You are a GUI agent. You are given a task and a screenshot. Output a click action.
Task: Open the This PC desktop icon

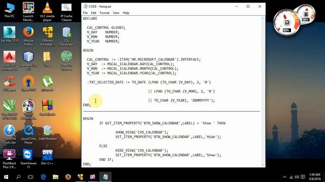(9, 10)
